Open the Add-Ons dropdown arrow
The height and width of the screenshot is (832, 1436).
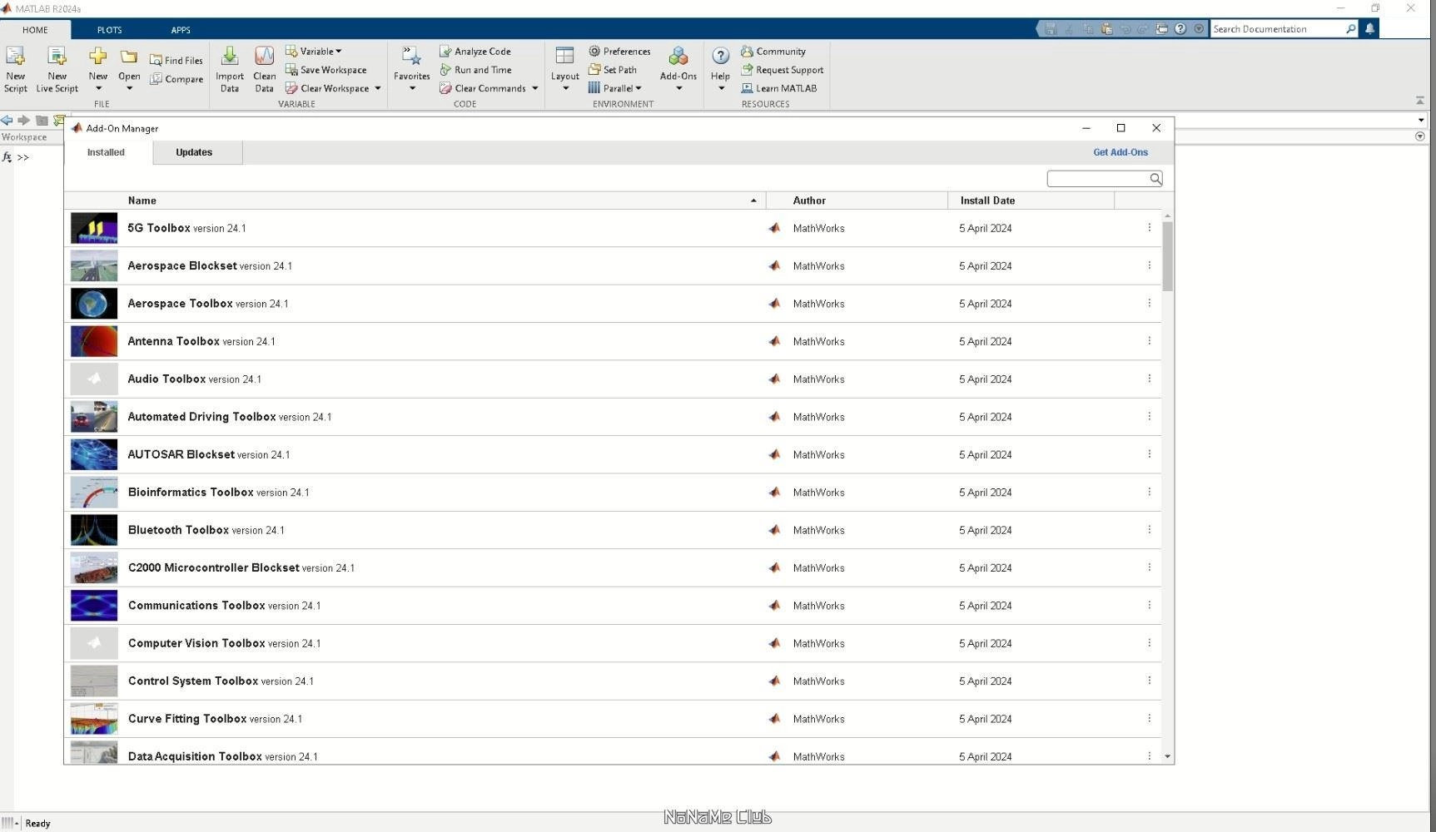[678, 88]
